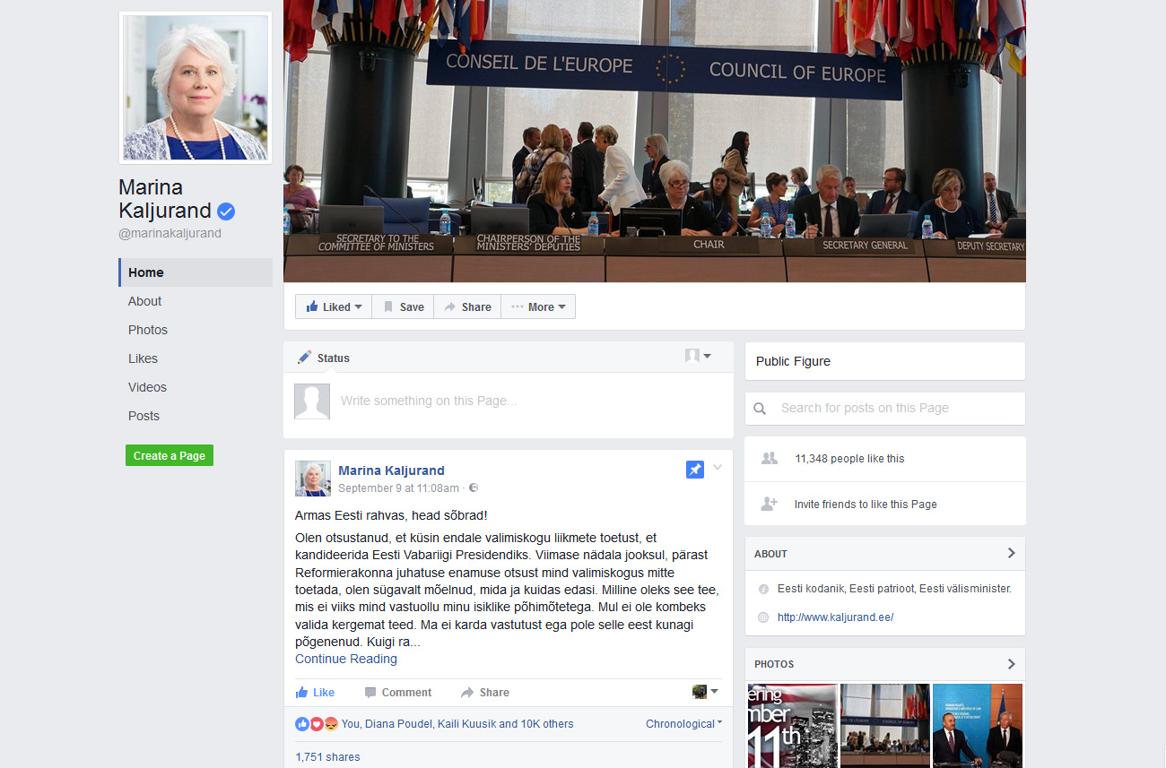This screenshot has width=1166, height=768.
Task: Click the post reaction emoji icons
Action: [316, 724]
